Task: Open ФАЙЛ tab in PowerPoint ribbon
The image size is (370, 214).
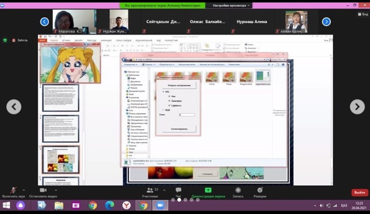Action: 43,40
